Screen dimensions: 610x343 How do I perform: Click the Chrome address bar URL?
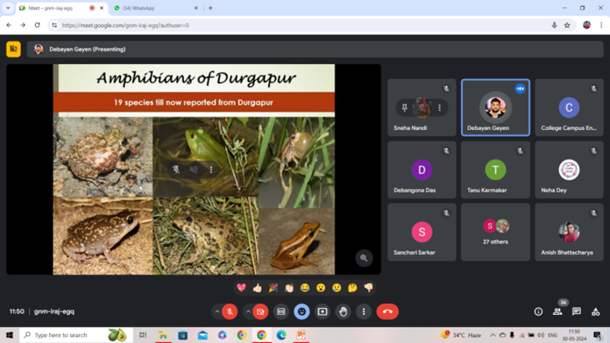(x=250, y=25)
